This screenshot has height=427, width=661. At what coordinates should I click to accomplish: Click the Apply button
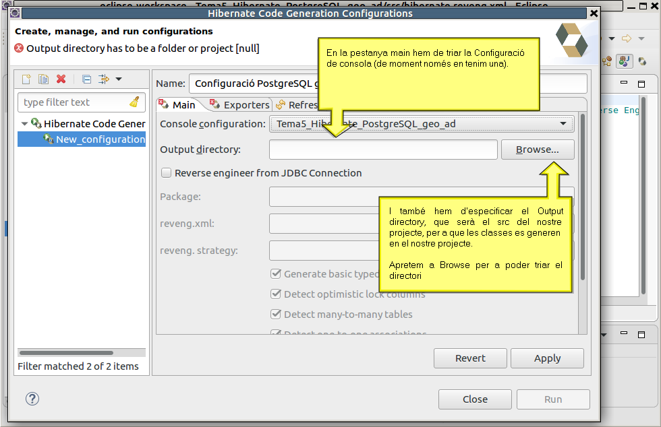(x=547, y=358)
